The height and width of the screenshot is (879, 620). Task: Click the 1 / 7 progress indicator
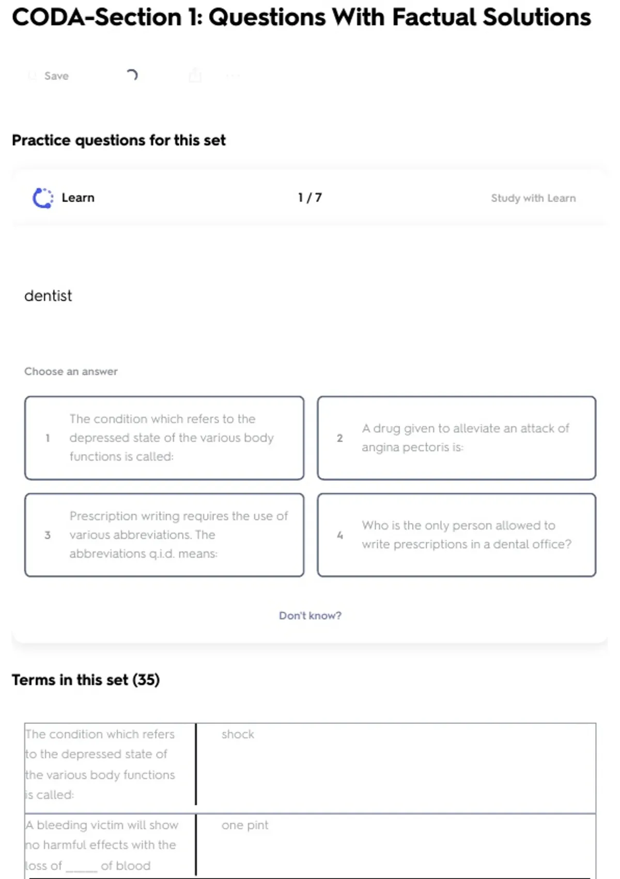tap(310, 198)
